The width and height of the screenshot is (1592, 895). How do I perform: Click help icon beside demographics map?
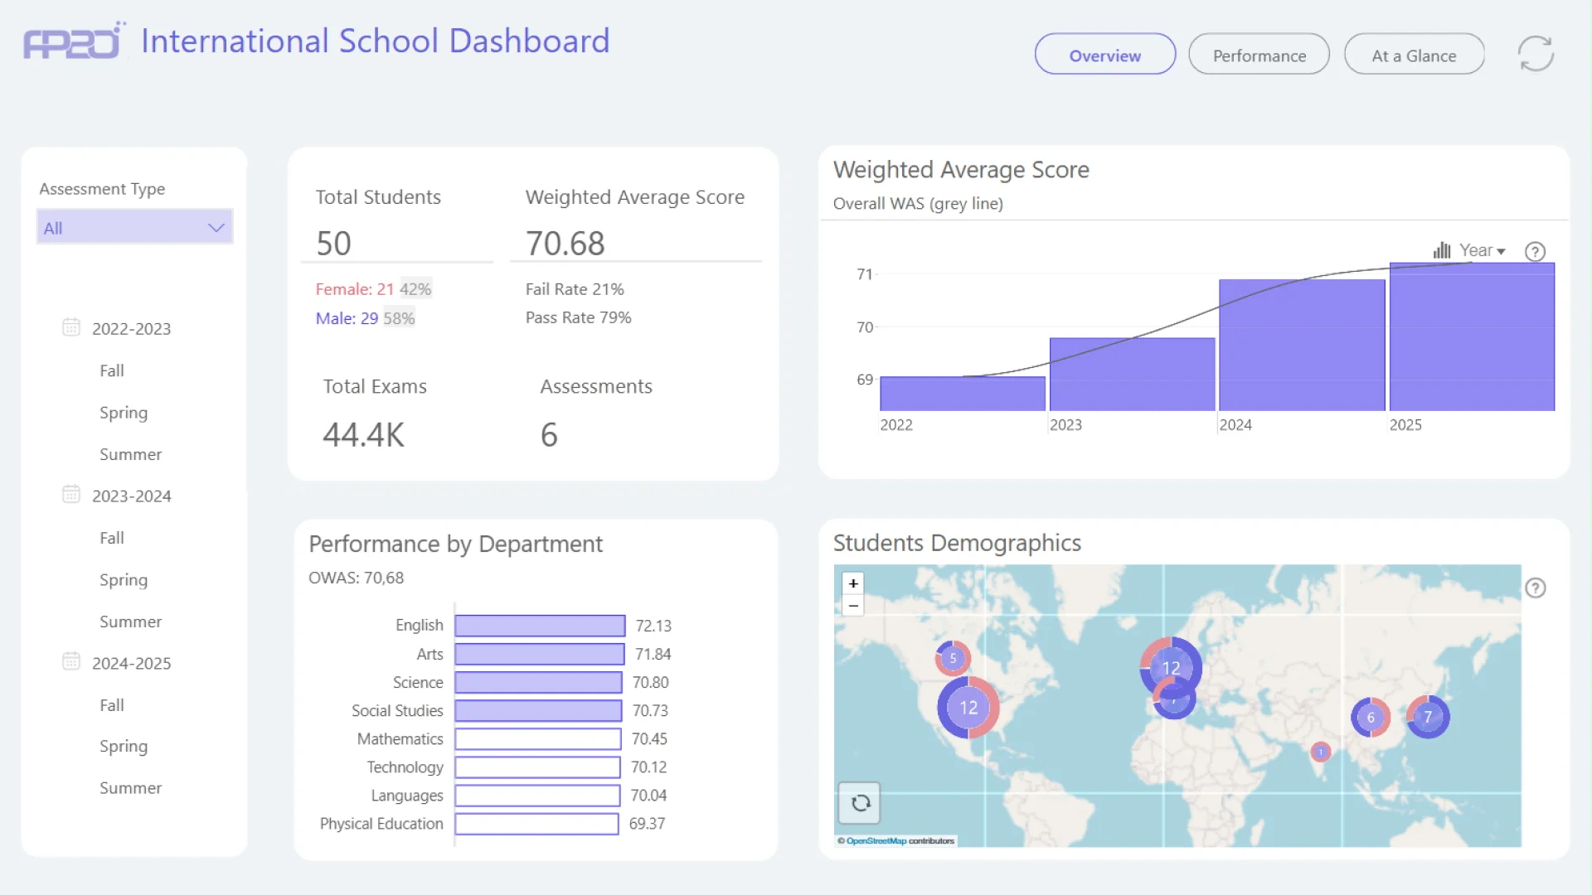click(1535, 588)
